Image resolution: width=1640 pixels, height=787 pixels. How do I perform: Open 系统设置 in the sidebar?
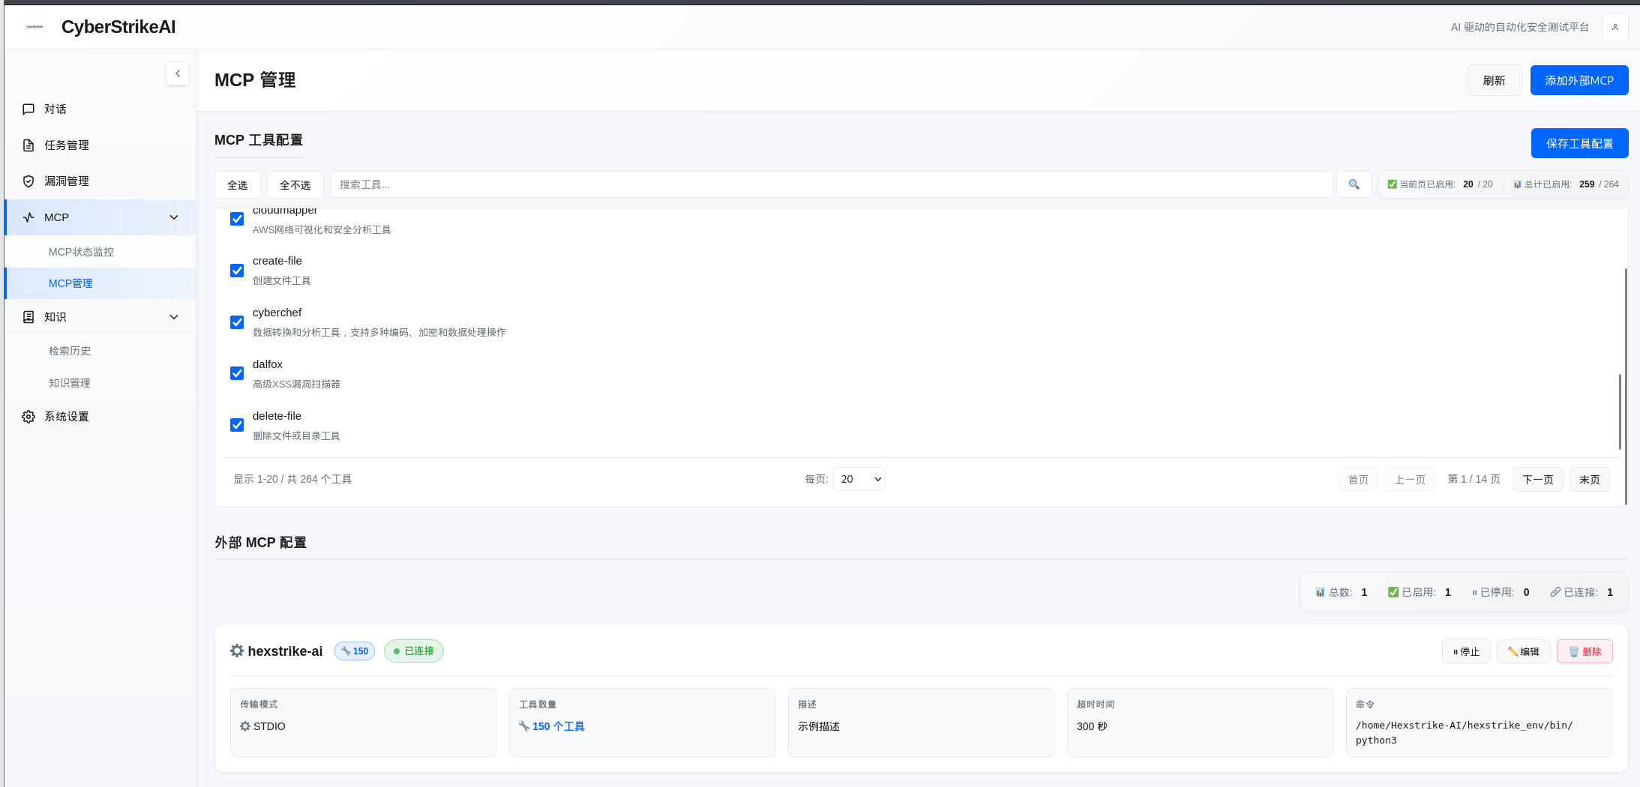[100, 417]
